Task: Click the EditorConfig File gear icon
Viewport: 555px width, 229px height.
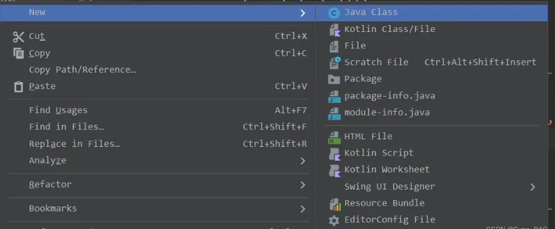Action: (x=334, y=220)
